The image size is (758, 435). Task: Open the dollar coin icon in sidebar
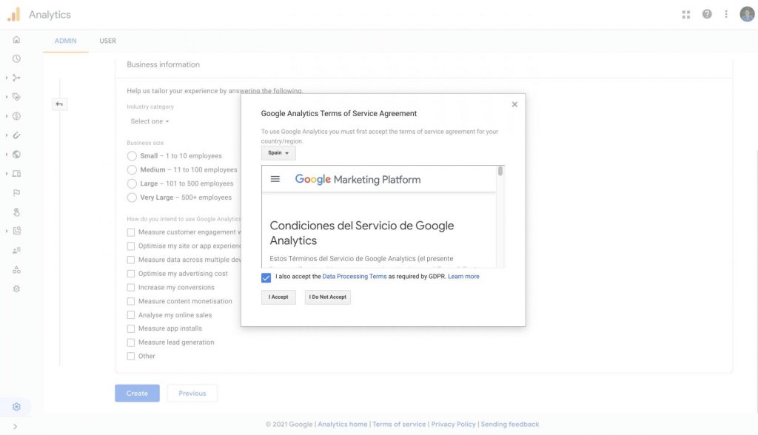[16, 116]
